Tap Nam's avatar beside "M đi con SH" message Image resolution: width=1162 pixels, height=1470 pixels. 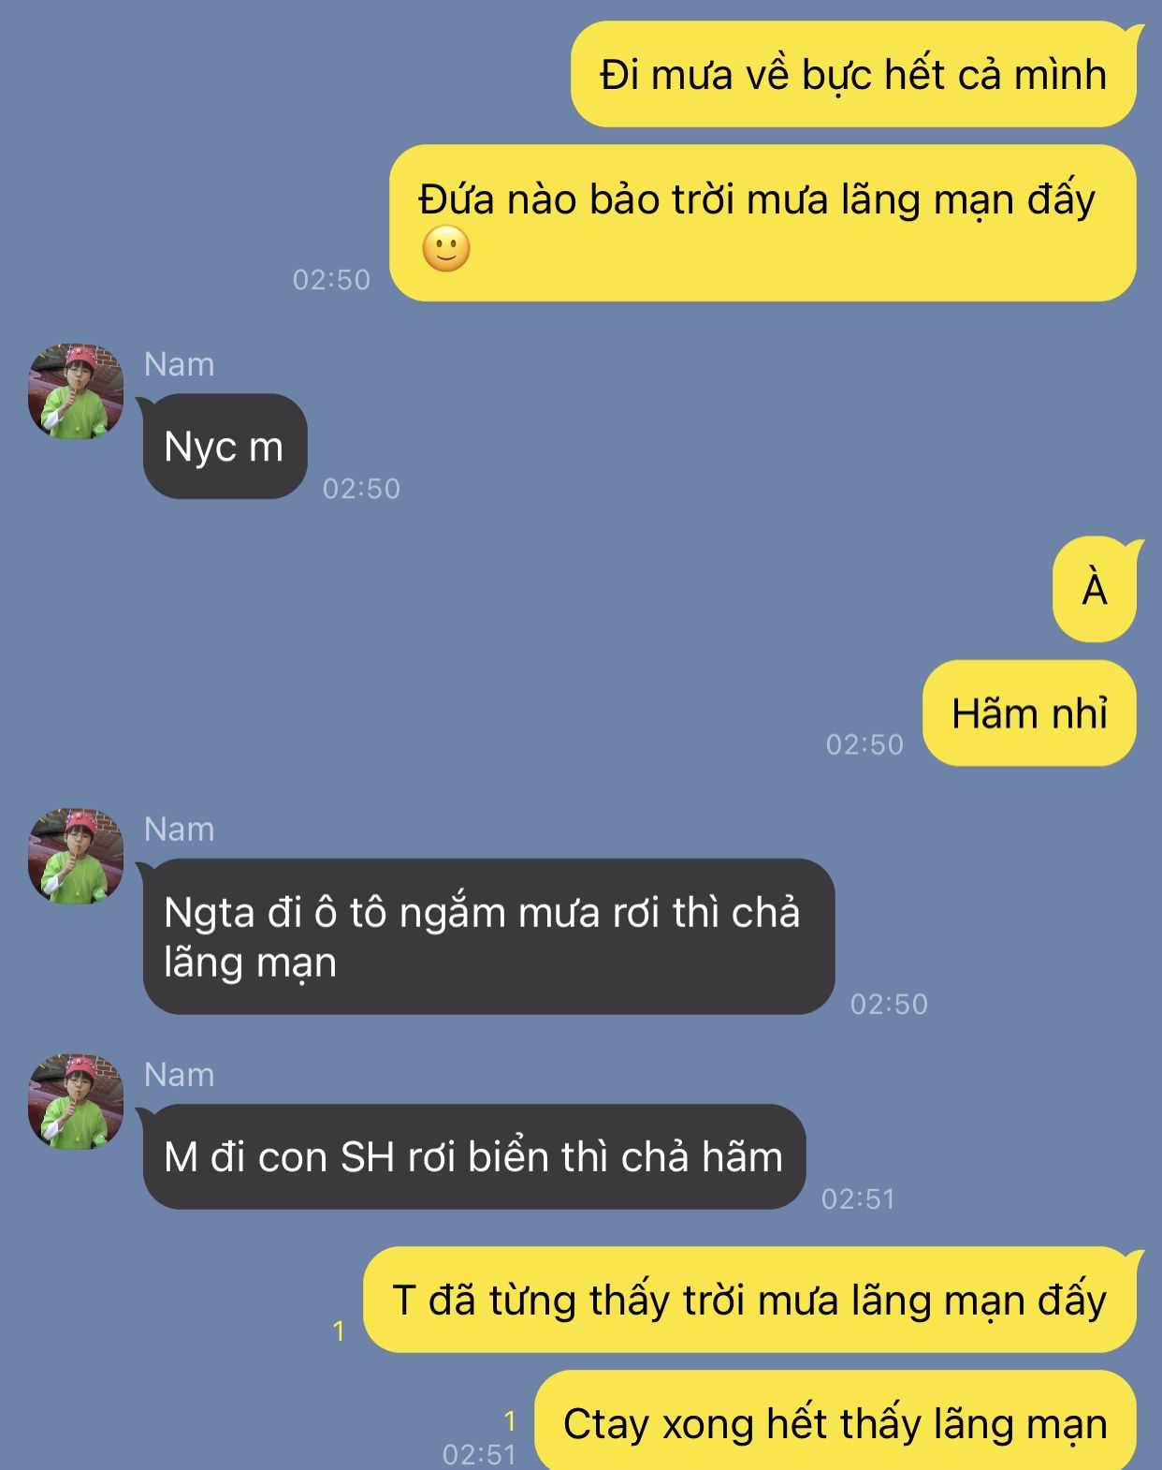(x=76, y=1102)
